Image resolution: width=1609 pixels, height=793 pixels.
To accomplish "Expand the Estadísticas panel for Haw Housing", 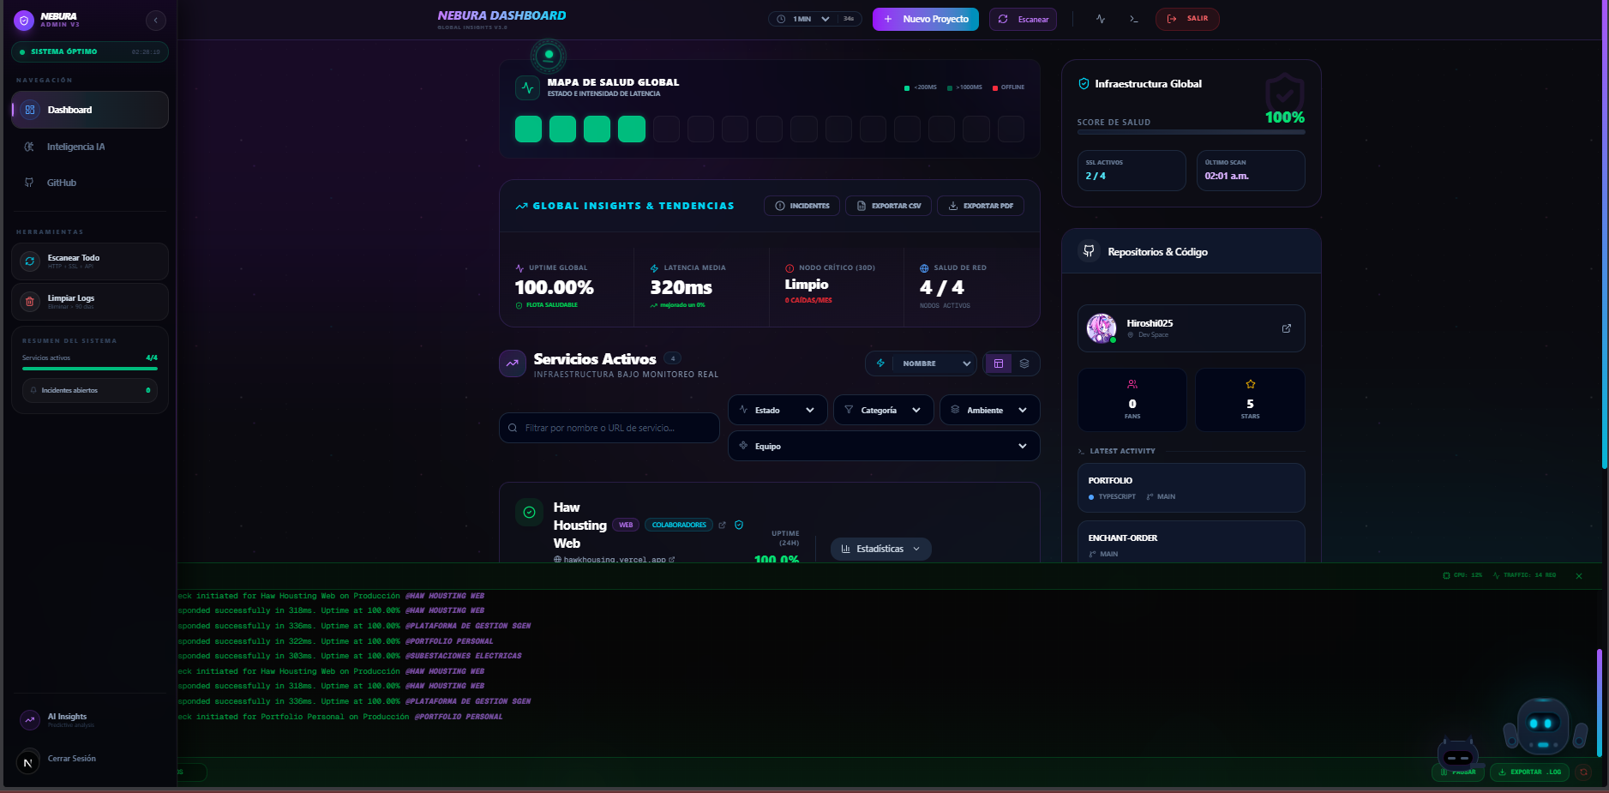I will point(880,549).
